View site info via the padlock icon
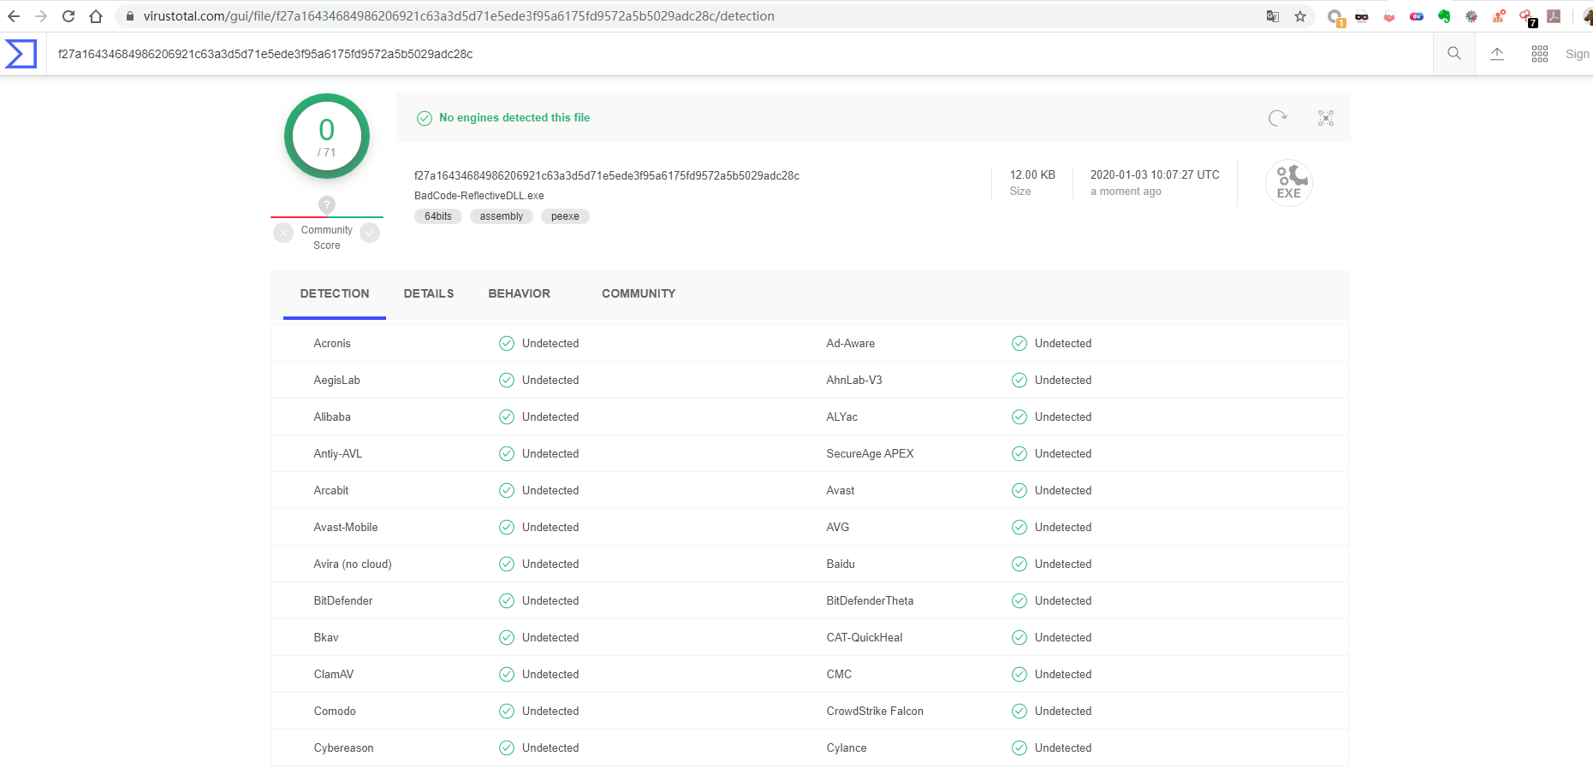Viewport: 1593px width, 768px height. click(130, 16)
